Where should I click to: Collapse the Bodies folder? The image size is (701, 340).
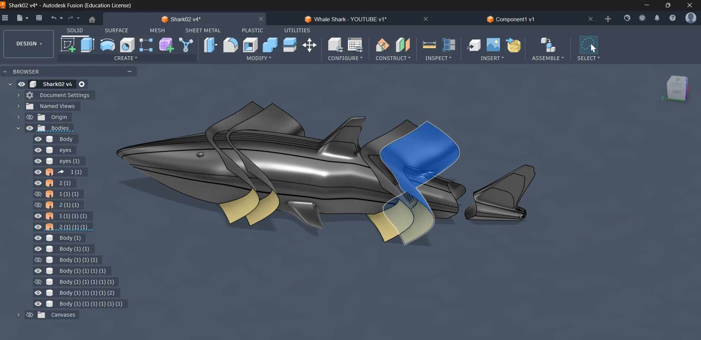click(x=18, y=128)
